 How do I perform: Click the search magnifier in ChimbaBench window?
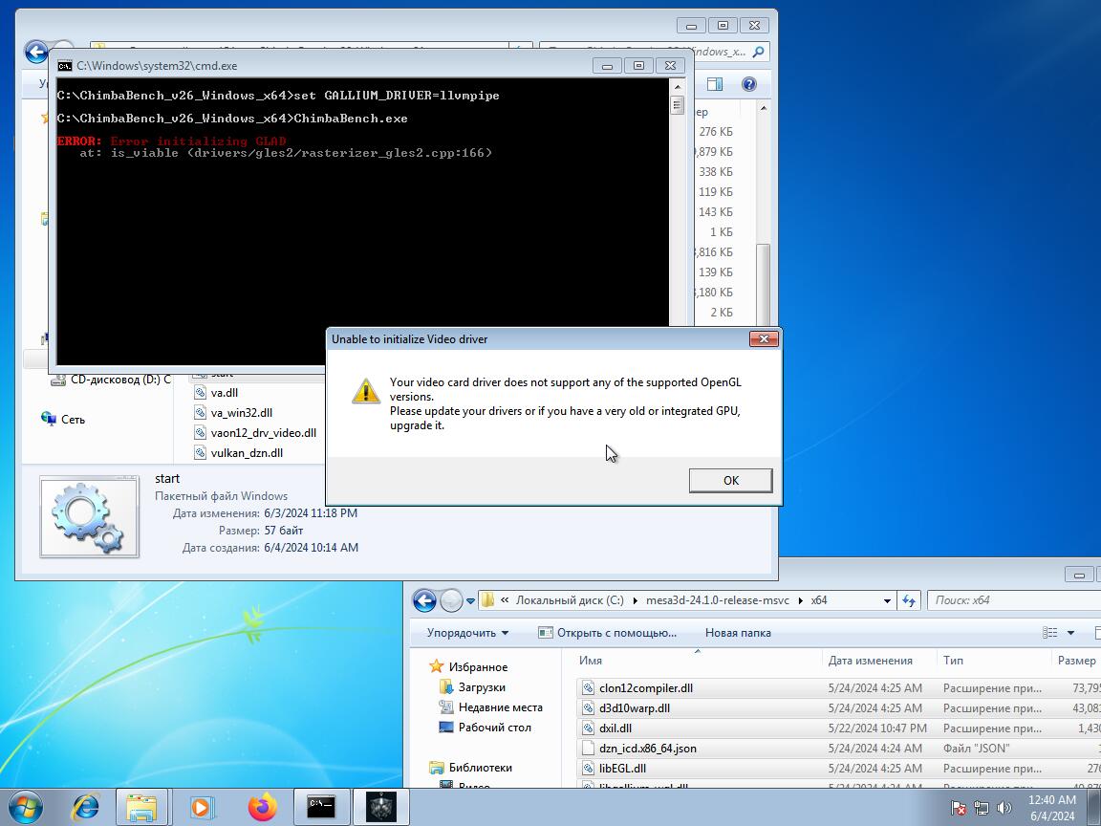[x=758, y=52]
